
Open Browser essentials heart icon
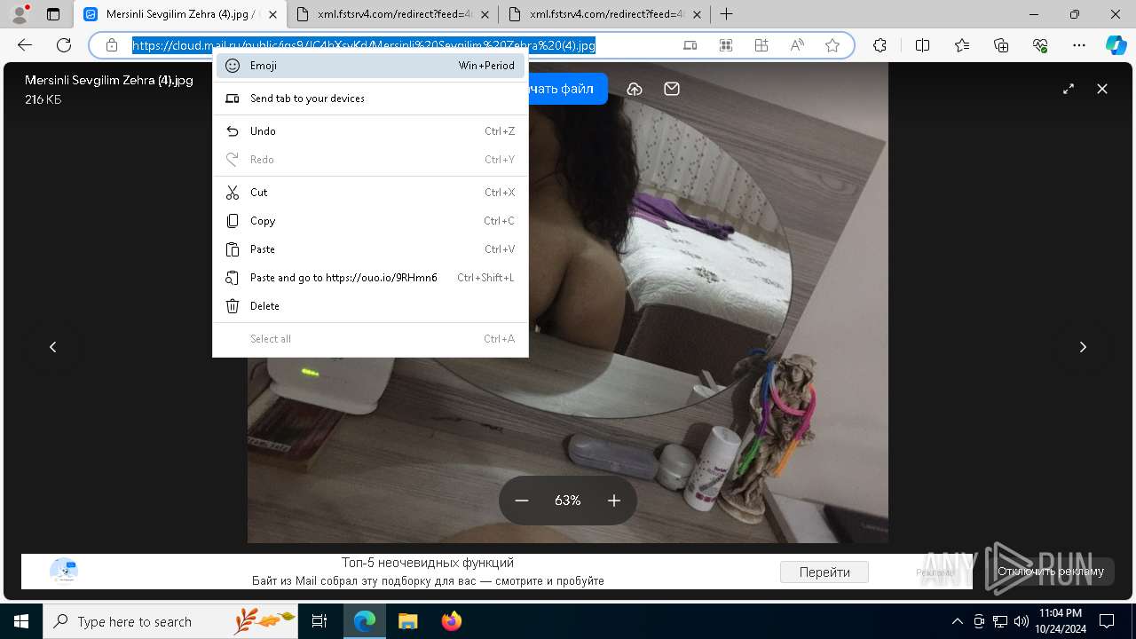click(1040, 45)
